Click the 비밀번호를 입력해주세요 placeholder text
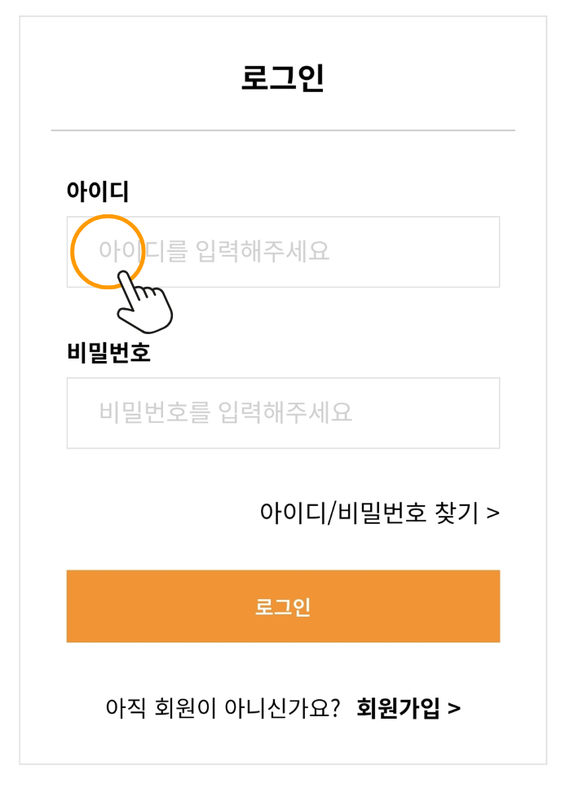Screen dimensions: 561x788 pos(226,412)
